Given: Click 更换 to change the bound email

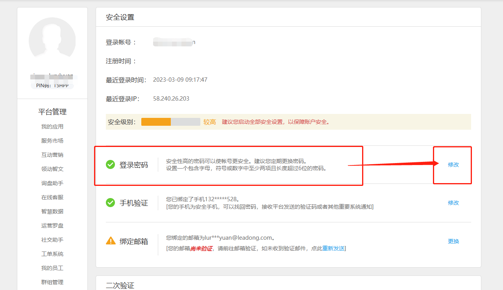Looking at the screenshot, I should (x=453, y=241).
